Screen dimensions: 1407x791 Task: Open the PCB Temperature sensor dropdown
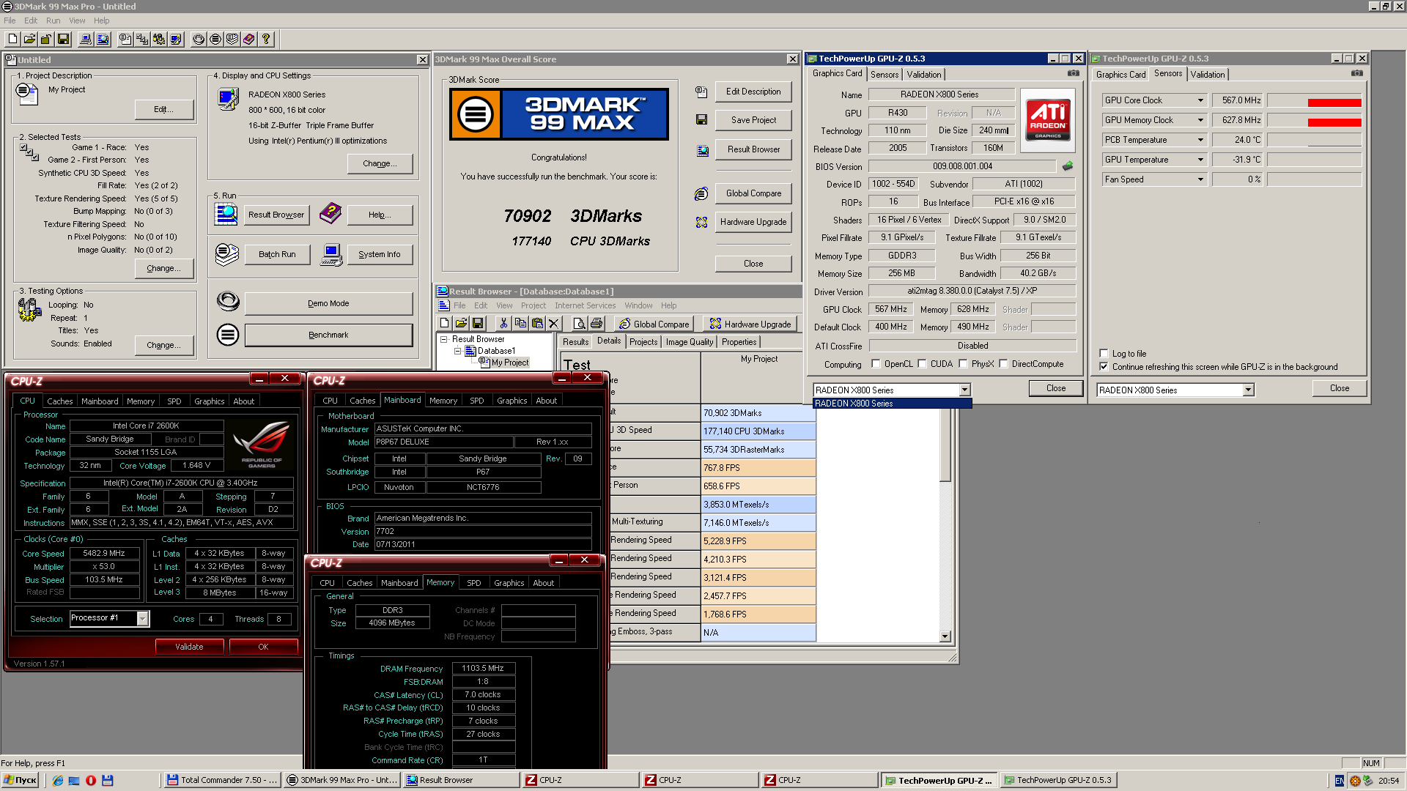pyautogui.click(x=1200, y=140)
